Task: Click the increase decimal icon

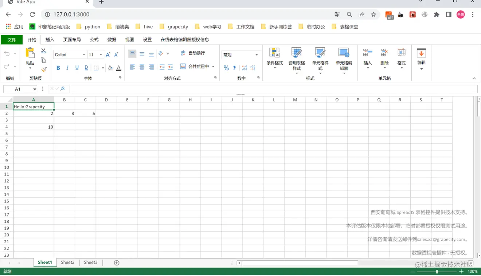Action: click(245, 68)
